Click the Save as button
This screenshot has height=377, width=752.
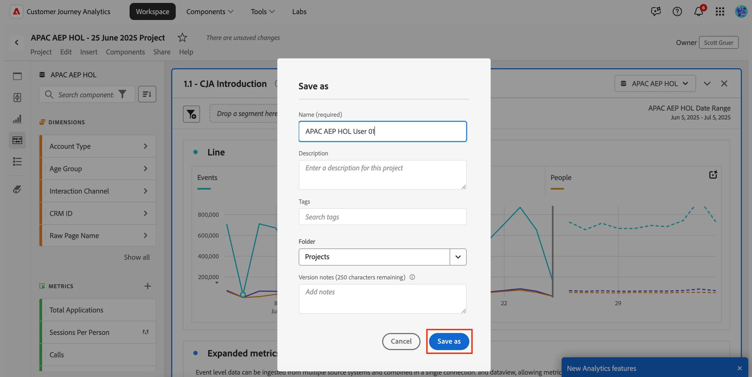point(449,341)
